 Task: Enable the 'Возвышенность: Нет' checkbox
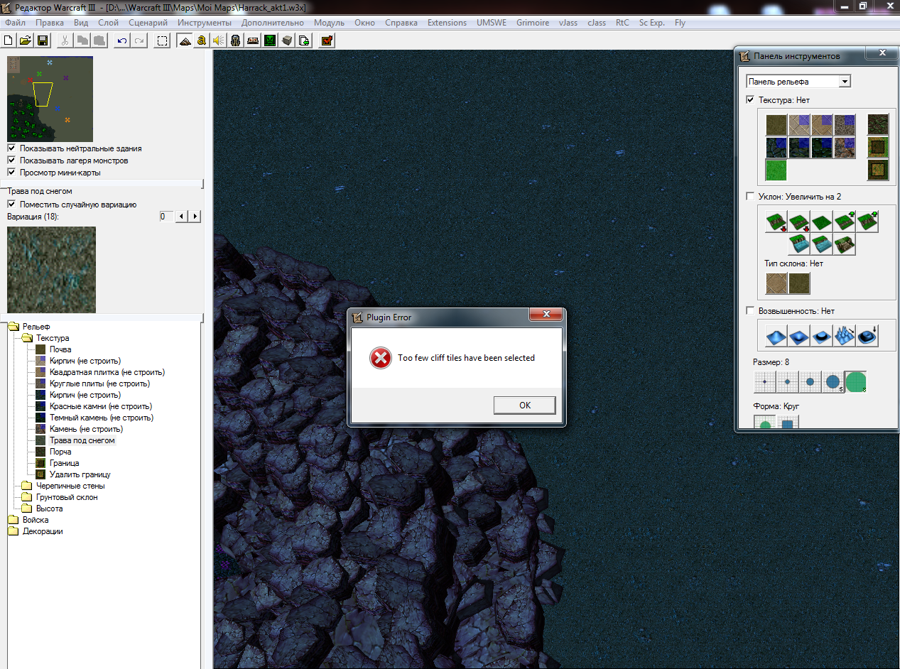coord(750,311)
